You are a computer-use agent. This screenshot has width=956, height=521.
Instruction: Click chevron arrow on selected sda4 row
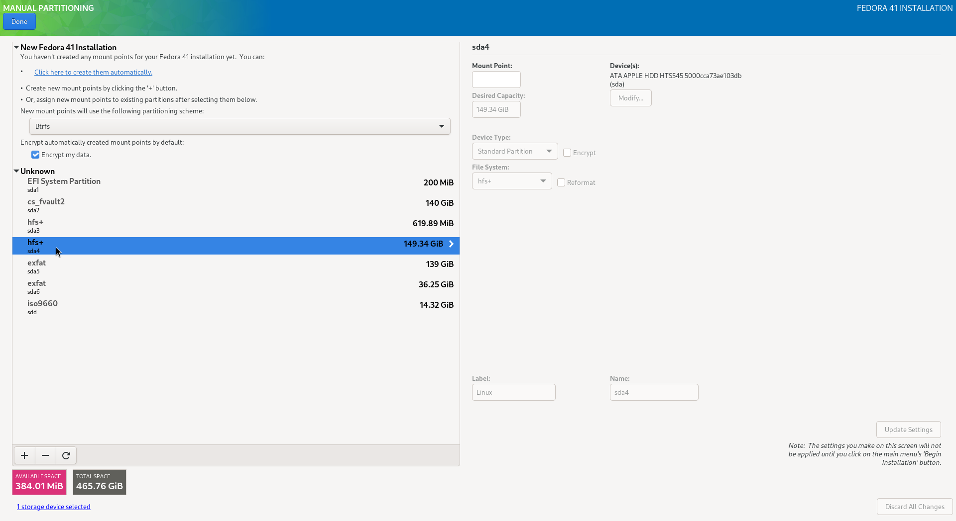[x=451, y=244]
